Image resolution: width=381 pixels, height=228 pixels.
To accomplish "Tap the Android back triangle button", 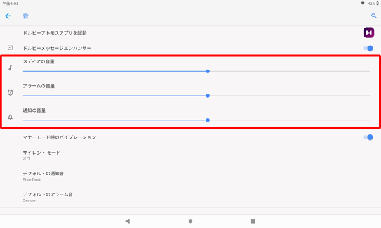I will 128,221.
